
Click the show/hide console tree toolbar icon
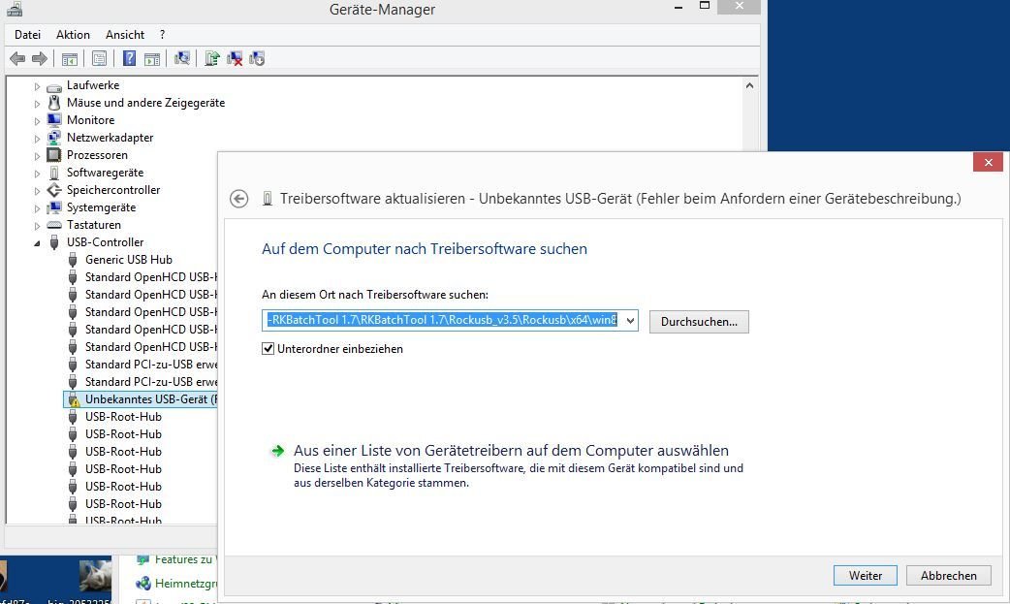[70, 59]
